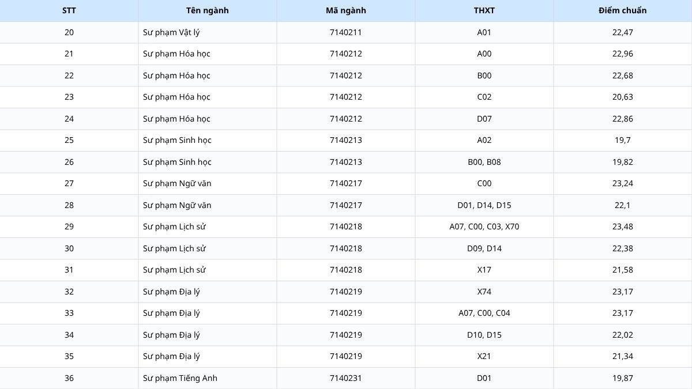Click the Tên ngành column header
Image resolution: width=692 pixels, height=389 pixels.
[208, 10]
